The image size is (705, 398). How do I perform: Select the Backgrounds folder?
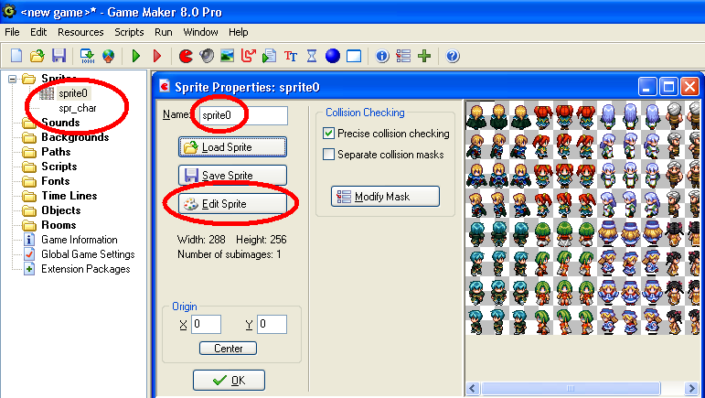[x=75, y=137]
